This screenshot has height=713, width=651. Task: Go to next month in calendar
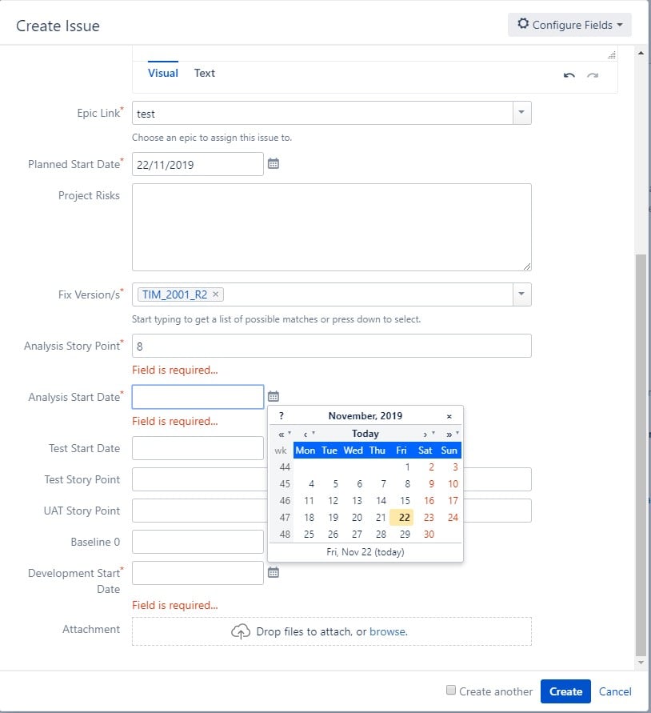(426, 435)
